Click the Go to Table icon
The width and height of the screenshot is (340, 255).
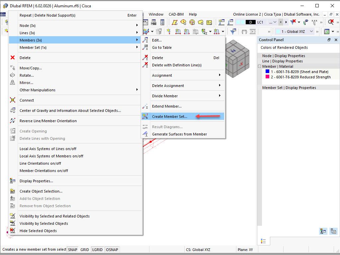tap(145, 47)
